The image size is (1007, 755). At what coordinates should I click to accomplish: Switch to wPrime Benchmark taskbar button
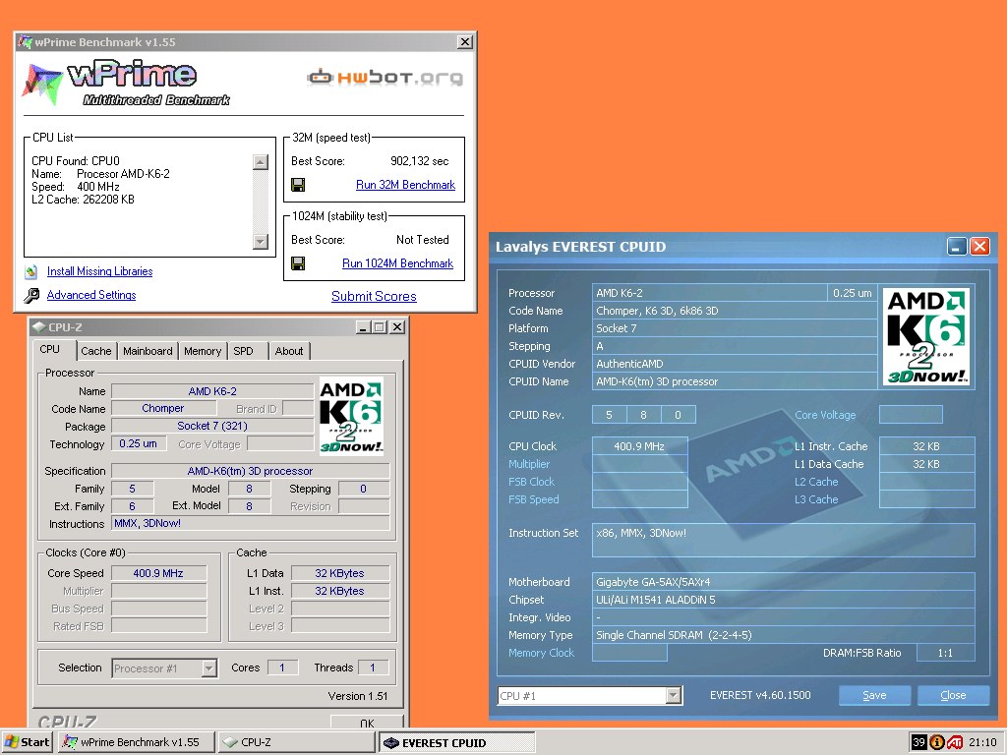point(135,742)
